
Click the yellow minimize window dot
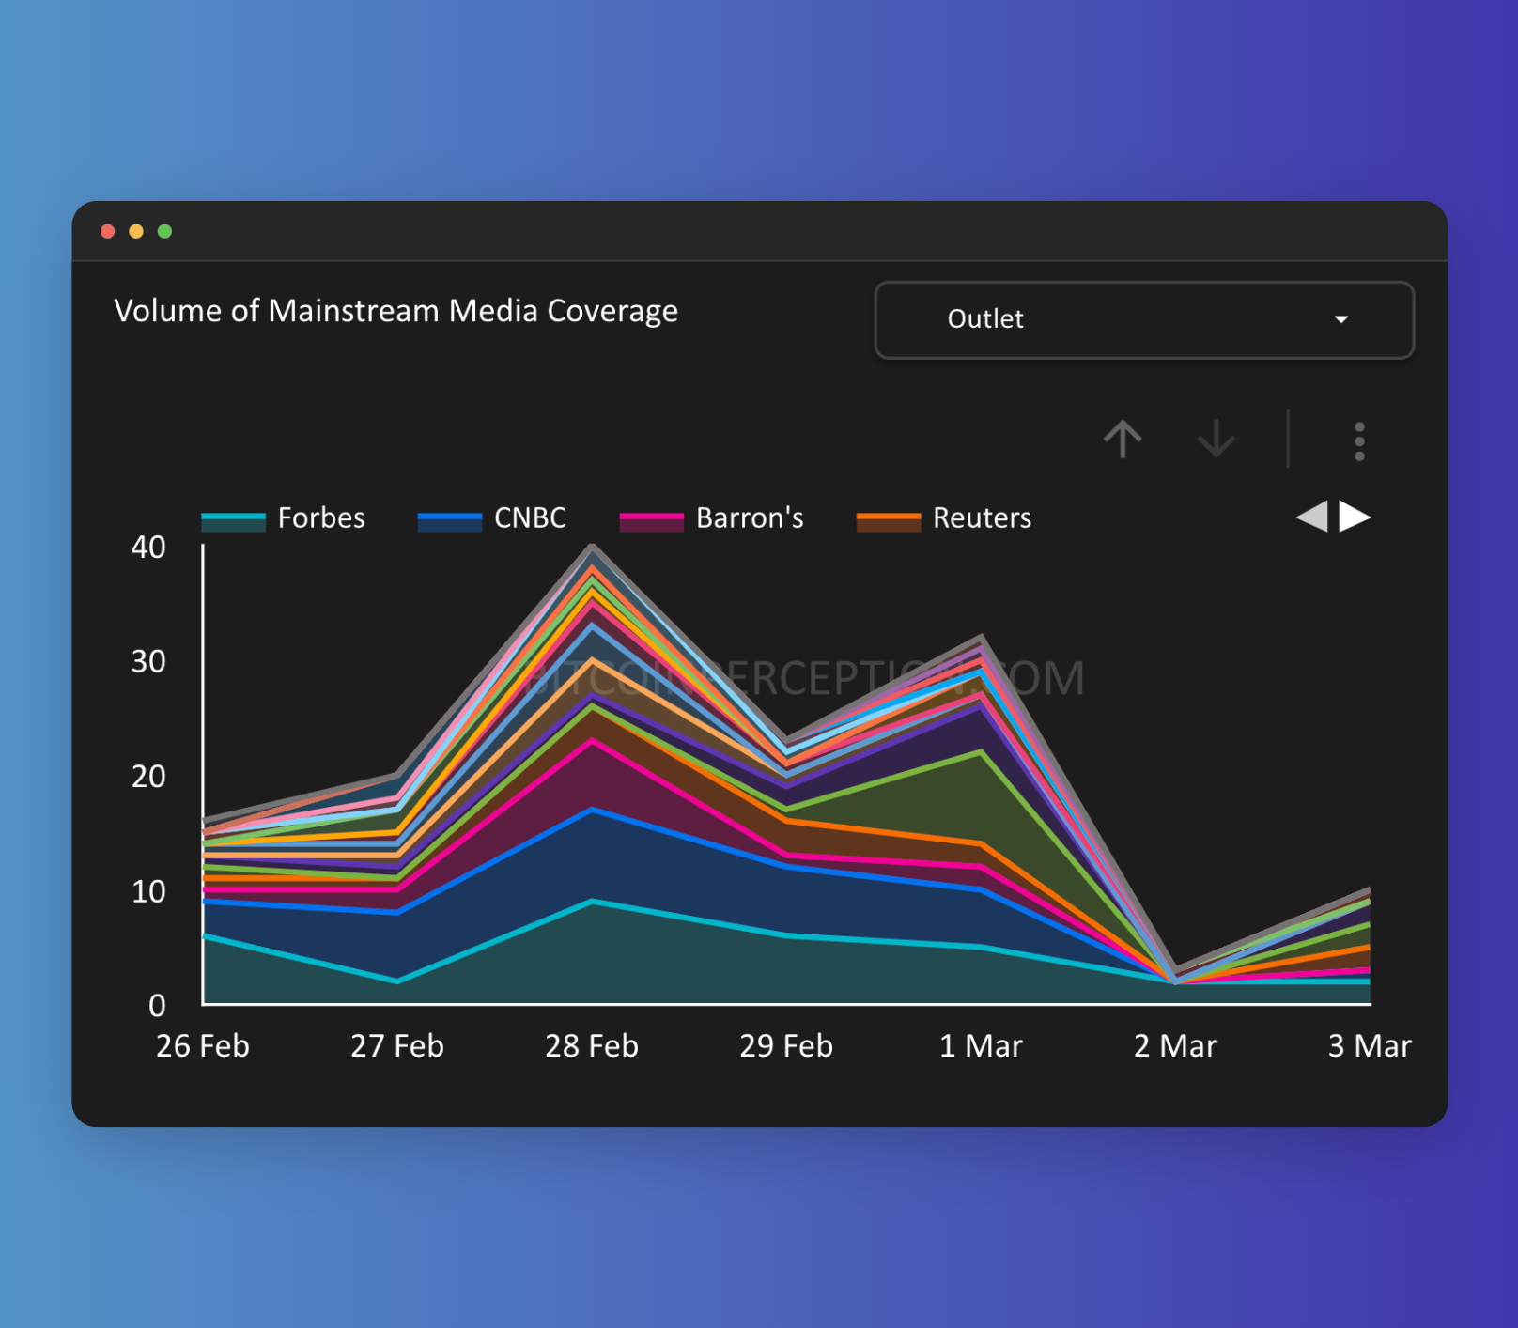click(136, 231)
